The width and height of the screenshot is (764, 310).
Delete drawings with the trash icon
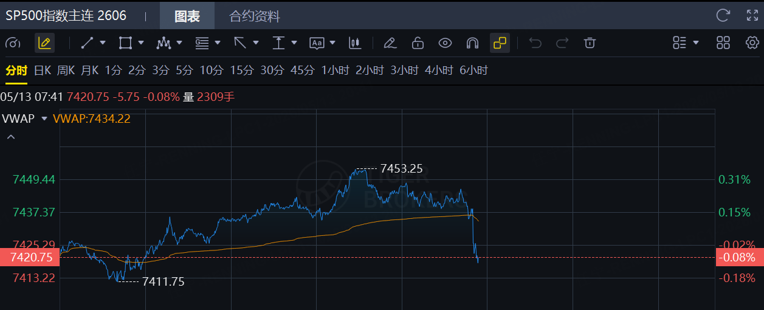pyautogui.click(x=589, y=43)
